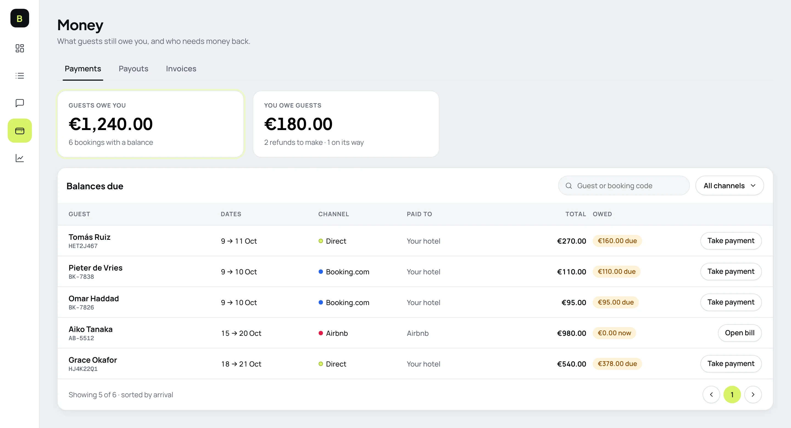Click the €540.00 total amount
This screenshot has height=428, width=791.
pyautogui.click(x=572, y=364)
